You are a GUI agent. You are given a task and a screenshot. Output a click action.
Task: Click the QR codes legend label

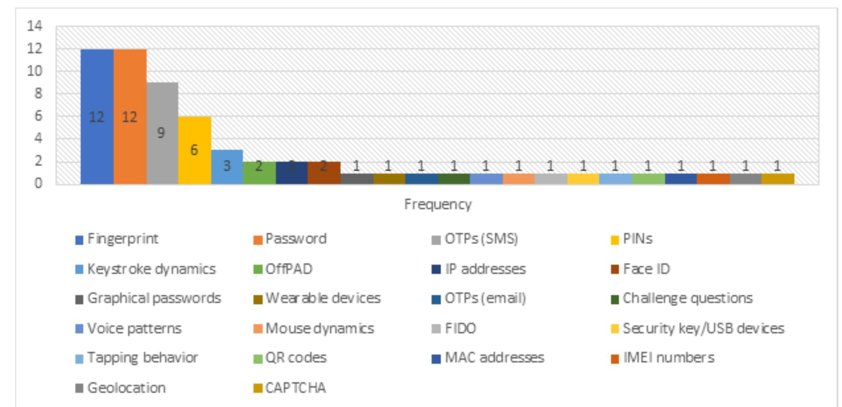coord(296,358)
